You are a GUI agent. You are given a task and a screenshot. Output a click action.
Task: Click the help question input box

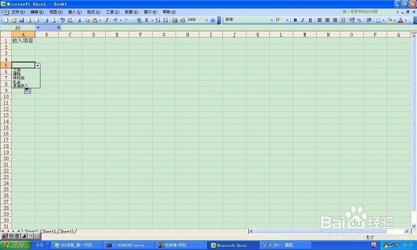click(x=369, y=12)
